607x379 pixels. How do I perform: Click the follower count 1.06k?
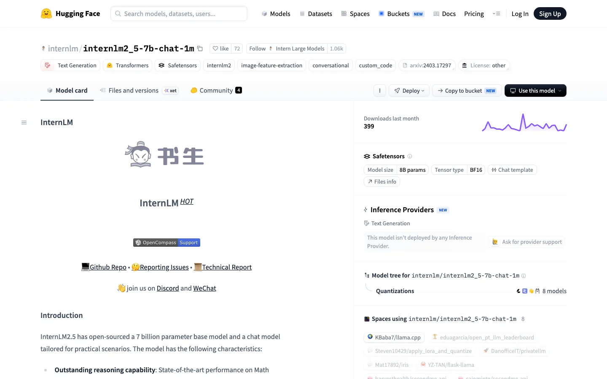click(336, 48)
